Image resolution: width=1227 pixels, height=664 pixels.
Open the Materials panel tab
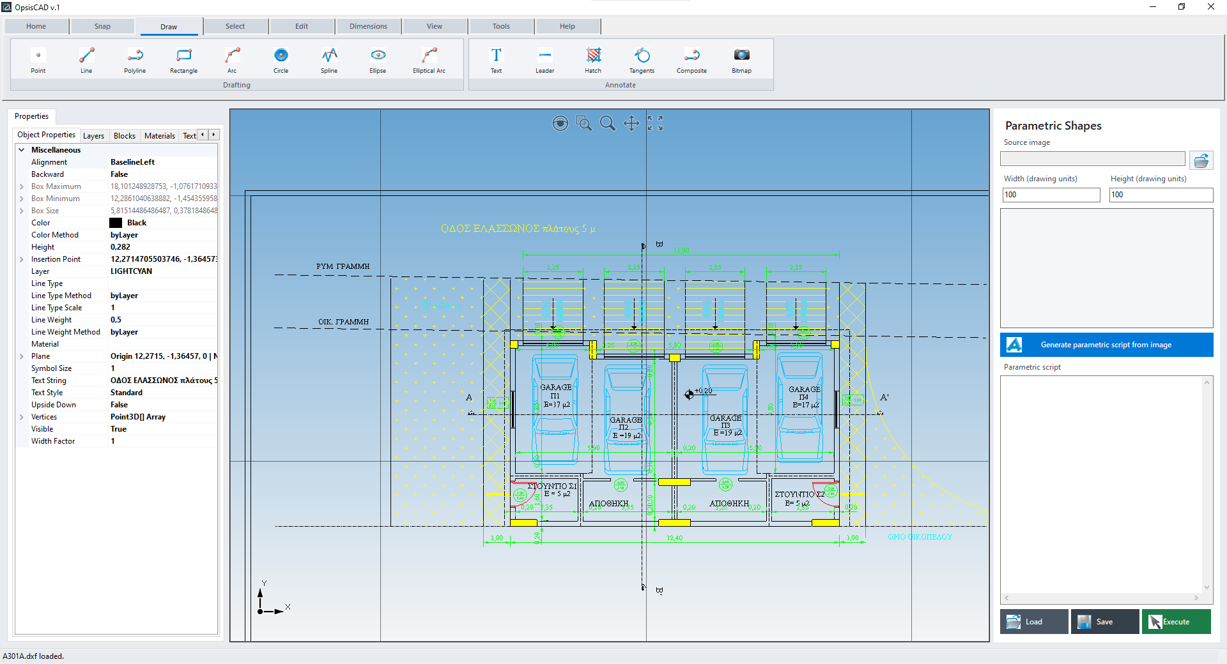click(160, 135)
